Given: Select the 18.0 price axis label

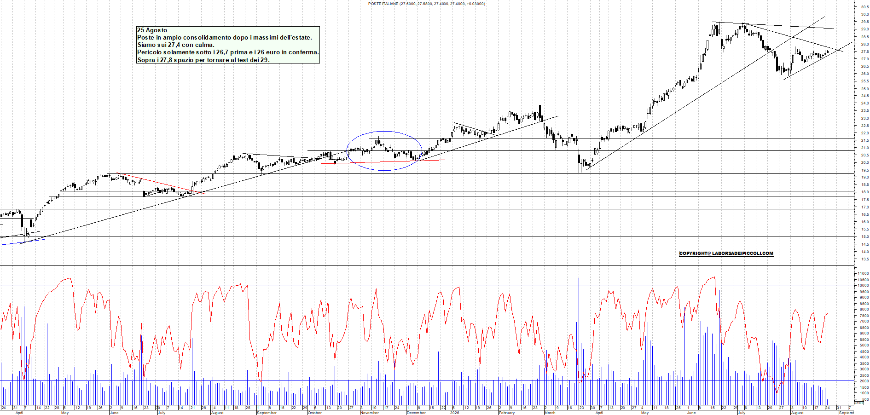Looking at the screenshot, I should tap(864, 192).
